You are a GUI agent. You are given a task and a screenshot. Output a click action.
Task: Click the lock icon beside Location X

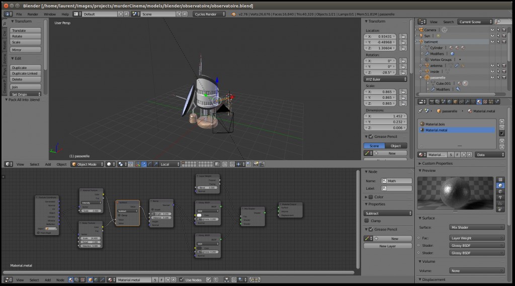tap(403, 37)
